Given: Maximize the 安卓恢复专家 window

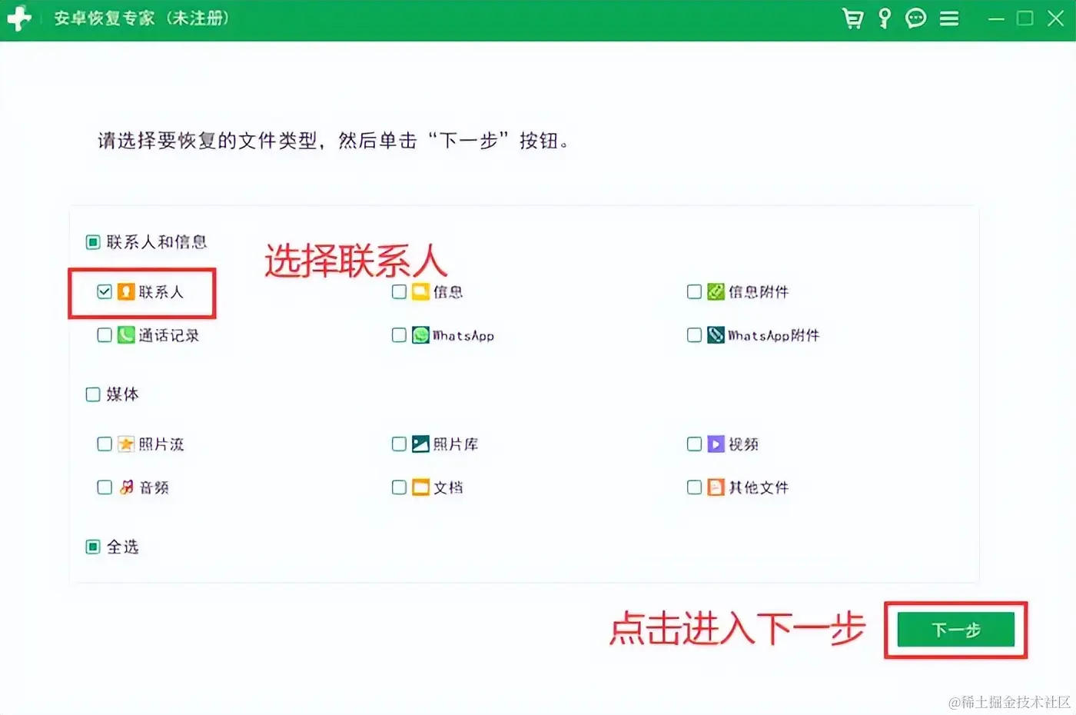Looking at the screenshot, I should (1025, 18).
